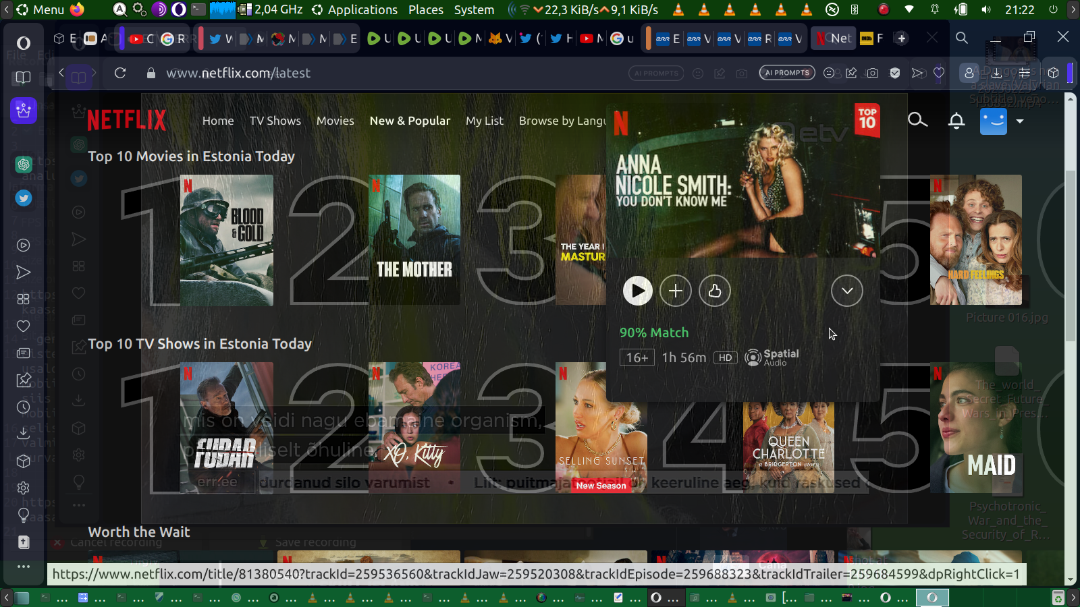Open Personal News in the sidebar
This screenshot has width=1080, height=607.
pos(24,353)
